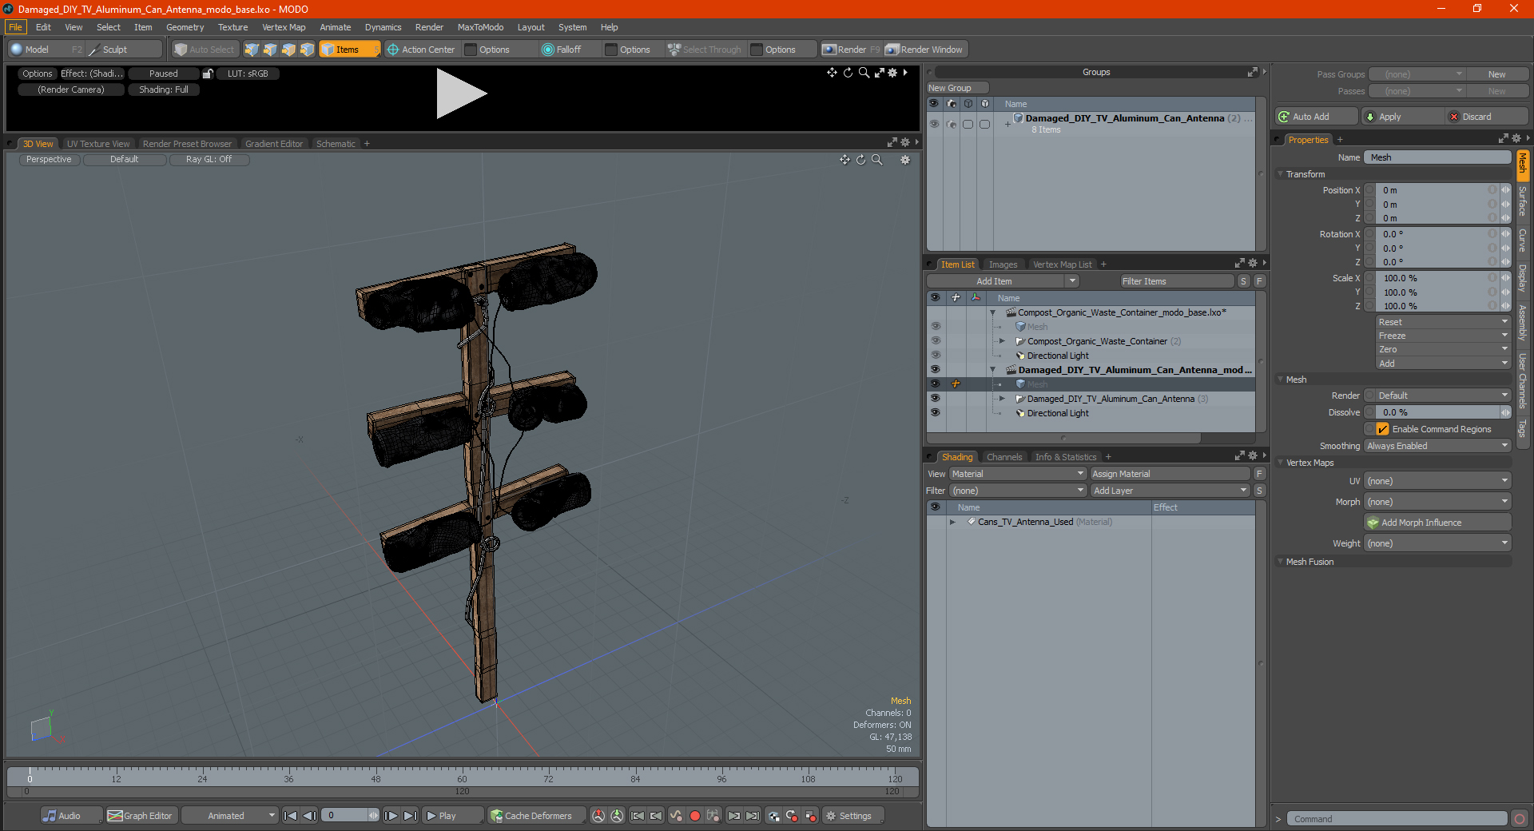Open the MaxToModo menu
1534x831 pixels.
(480, 27)
